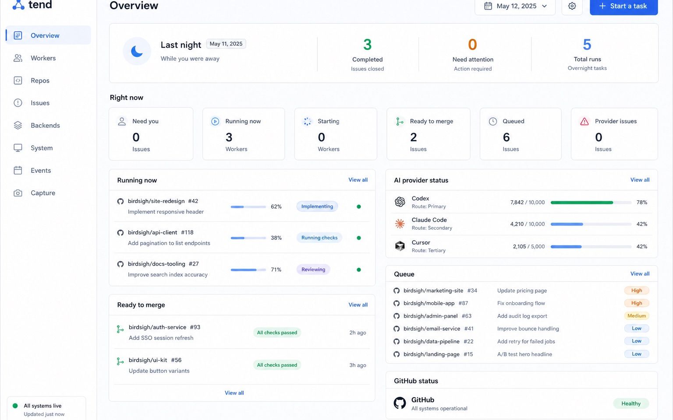
Task: Go to Workers in the sidebar
Action: tap(48, 58)
